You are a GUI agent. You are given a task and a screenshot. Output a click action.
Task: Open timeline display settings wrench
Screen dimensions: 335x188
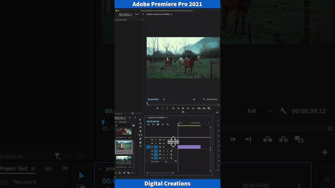167,125
